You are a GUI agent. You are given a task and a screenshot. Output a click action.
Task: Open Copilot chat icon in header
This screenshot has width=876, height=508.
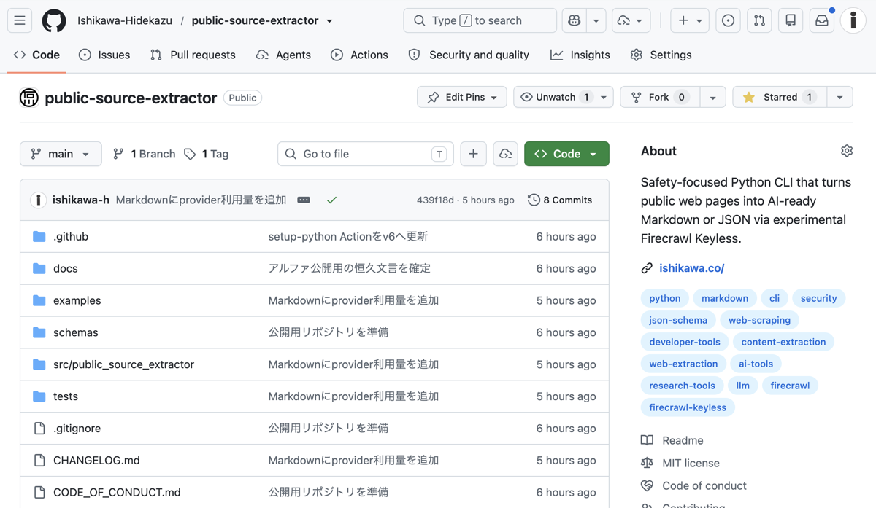point(575,20)
